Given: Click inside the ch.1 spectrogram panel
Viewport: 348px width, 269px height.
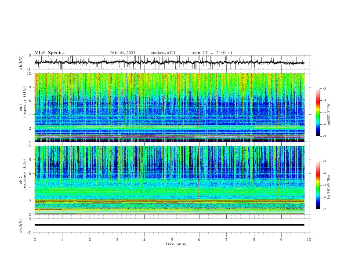Looking at the screenshot, I should click(x=169, y=107).
